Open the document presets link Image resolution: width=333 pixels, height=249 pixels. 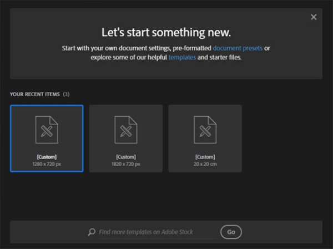click(238, 48)
